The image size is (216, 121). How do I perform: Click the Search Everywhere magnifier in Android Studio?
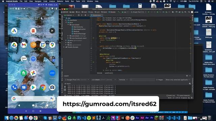click(189, 12)
